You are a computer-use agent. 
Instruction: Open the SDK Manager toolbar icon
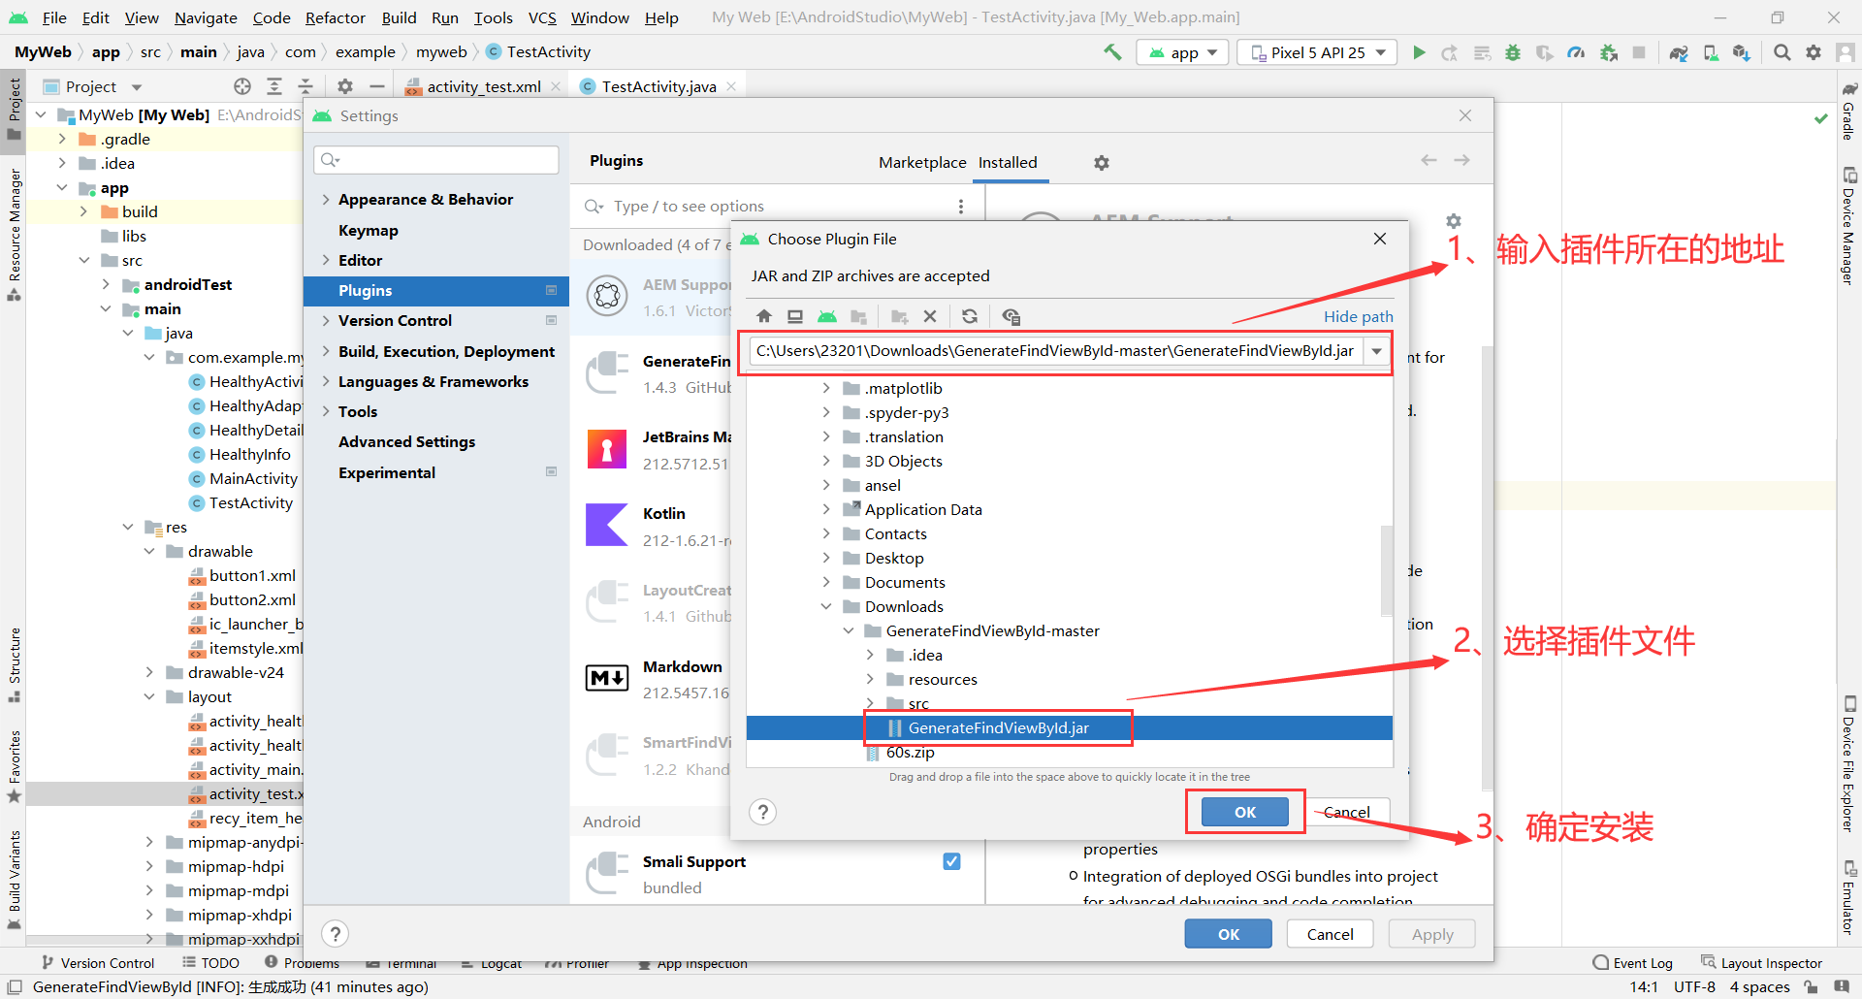(1742, 52)
